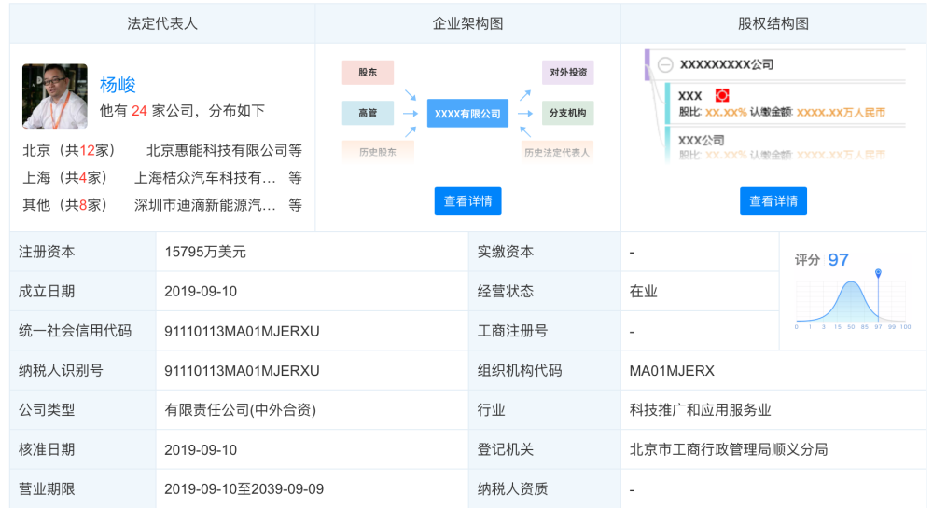Click the 成立日期 value 2019-09-10
The height and width of the screenshot is (508, 933).
pyautogui.click(x=201, y=291)
